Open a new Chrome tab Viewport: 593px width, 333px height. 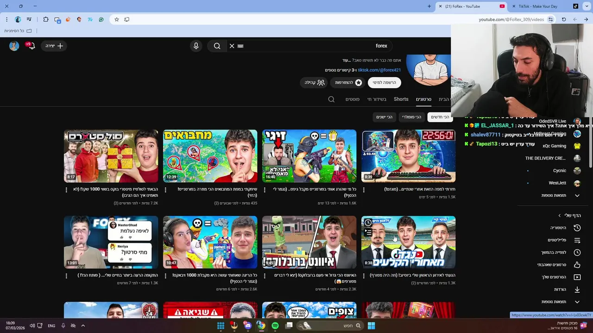(429, 6)
